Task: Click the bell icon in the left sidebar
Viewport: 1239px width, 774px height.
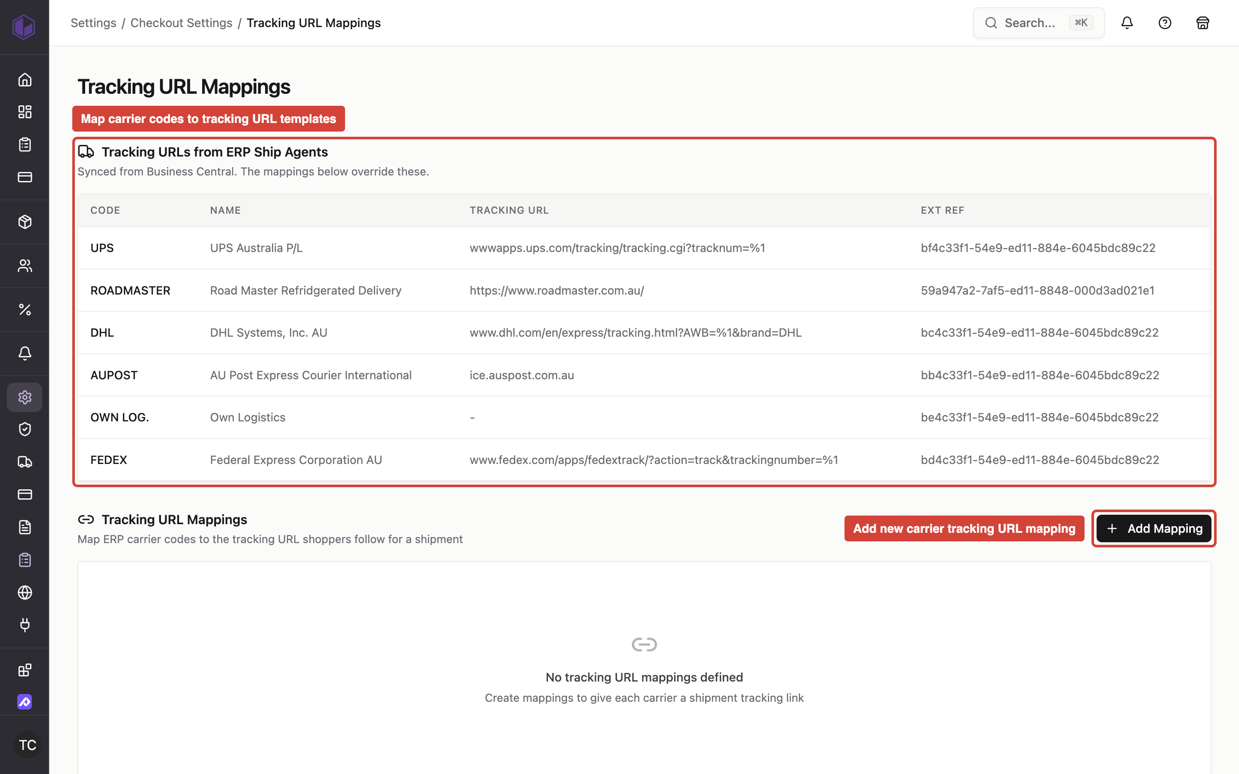Action: (25, 353)
